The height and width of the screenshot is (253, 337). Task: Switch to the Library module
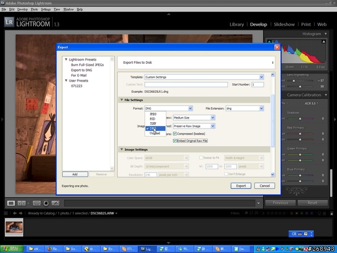236,24
